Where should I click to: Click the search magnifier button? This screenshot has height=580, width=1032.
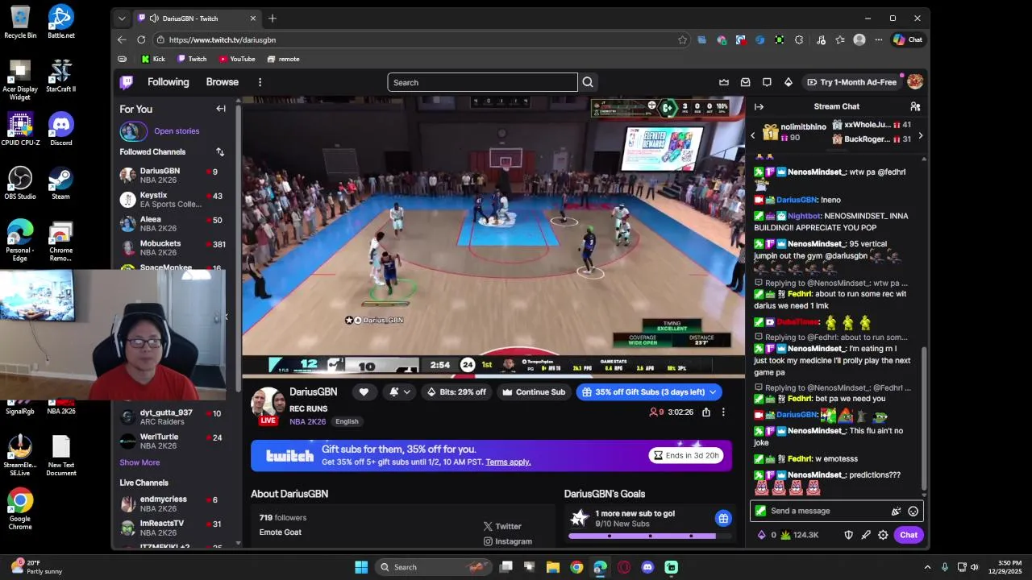coord(588,82)
